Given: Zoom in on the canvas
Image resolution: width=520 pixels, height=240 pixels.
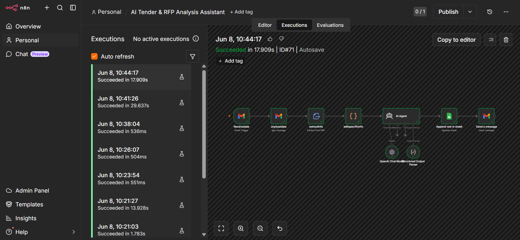Looking at the screenshot, I should click(x=241, y=228).
